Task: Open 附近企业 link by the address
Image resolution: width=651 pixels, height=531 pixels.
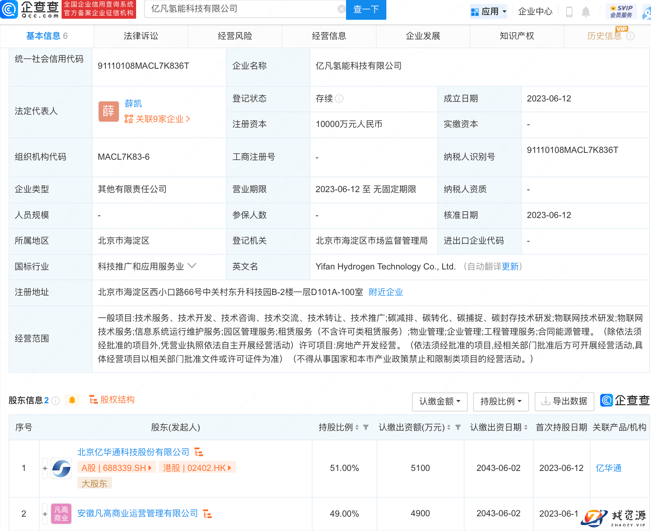Action: tap(386, 292)
